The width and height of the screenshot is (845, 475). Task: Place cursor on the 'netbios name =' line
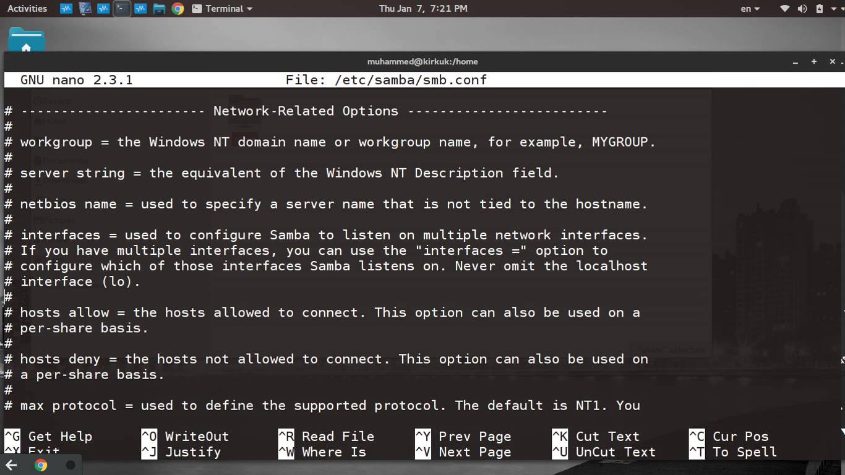(x=326, y=204)
